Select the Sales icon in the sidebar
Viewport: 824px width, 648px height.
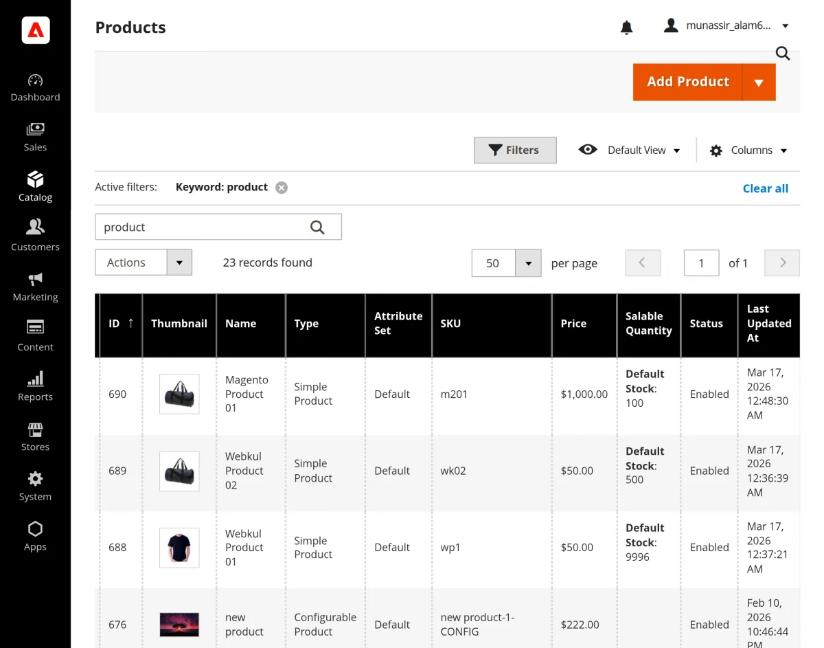coord(35,137)
